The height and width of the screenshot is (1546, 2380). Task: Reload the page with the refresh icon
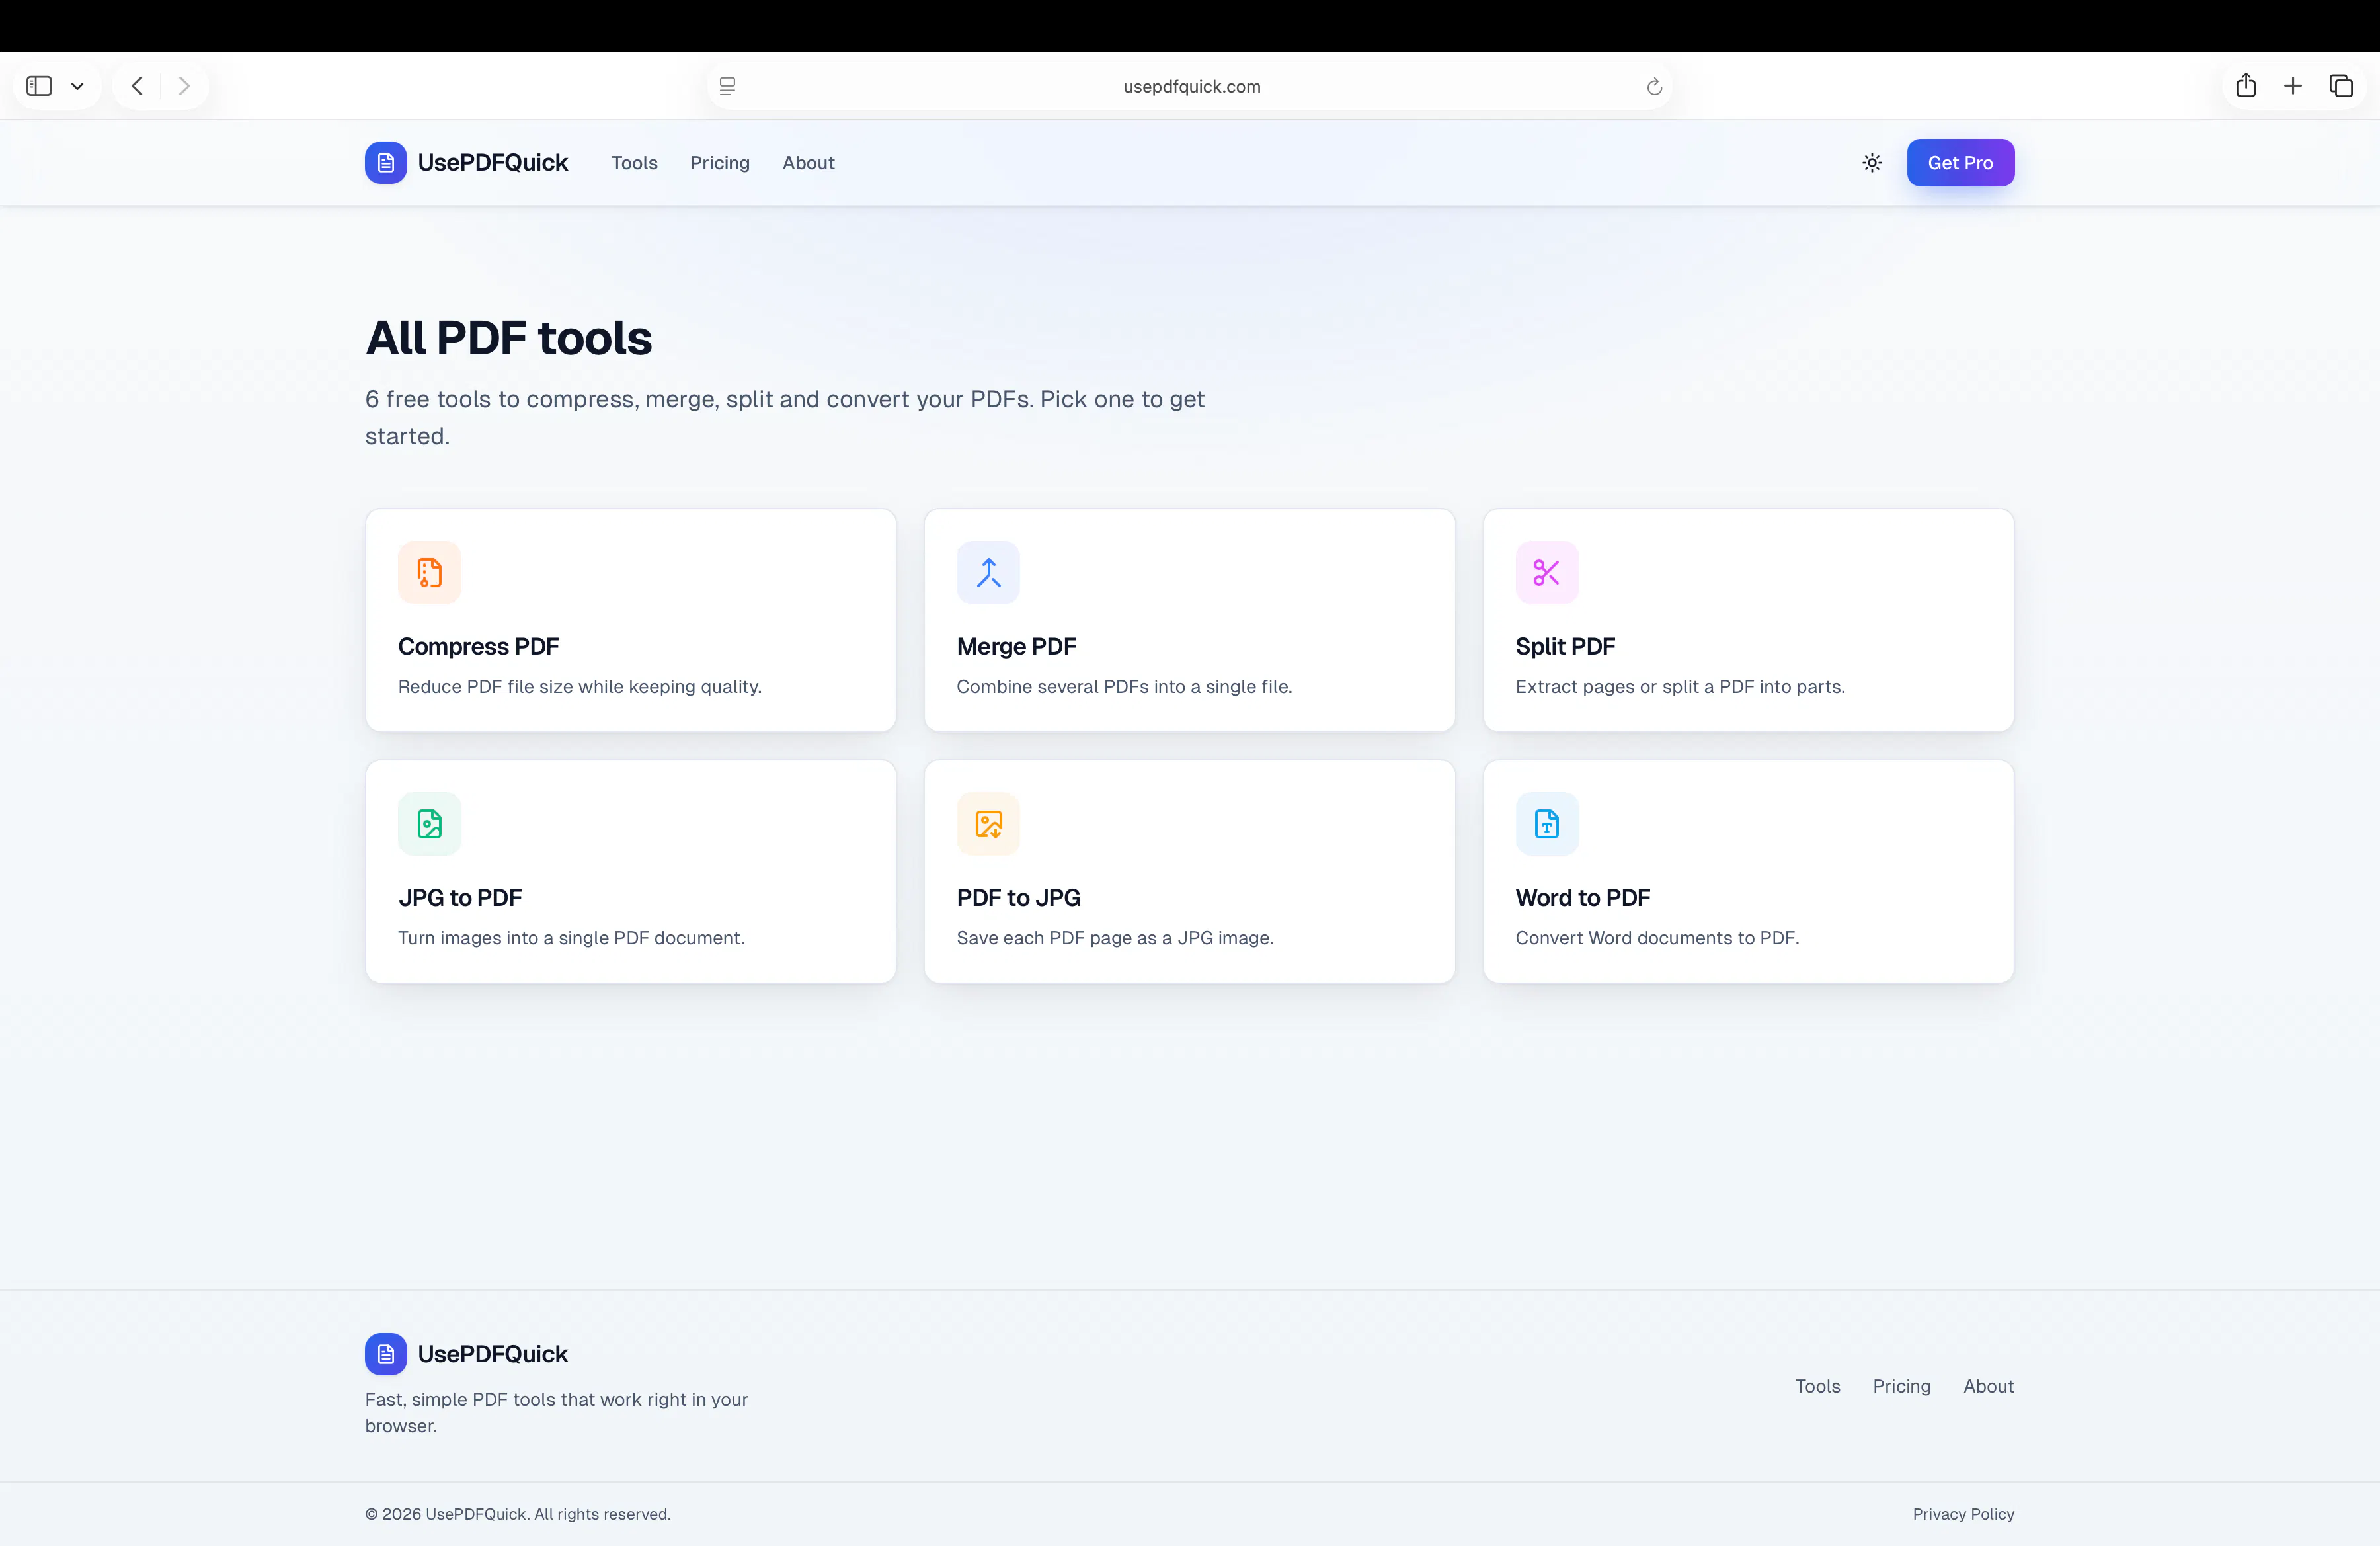click(x=1654, y=86)
